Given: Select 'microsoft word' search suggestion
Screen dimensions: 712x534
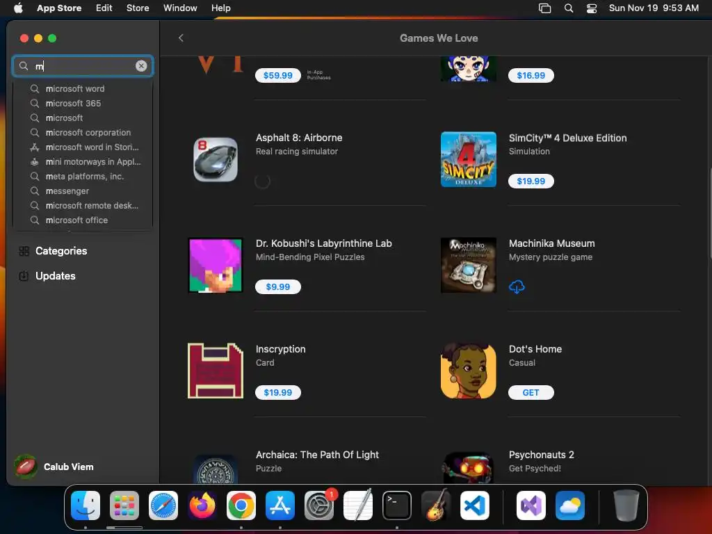Looking at the screenshot, I should 83,88.
